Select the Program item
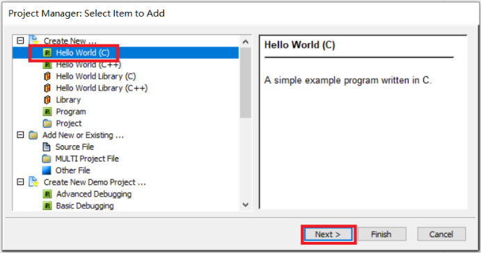481x253 pixels. coord(71,111)
